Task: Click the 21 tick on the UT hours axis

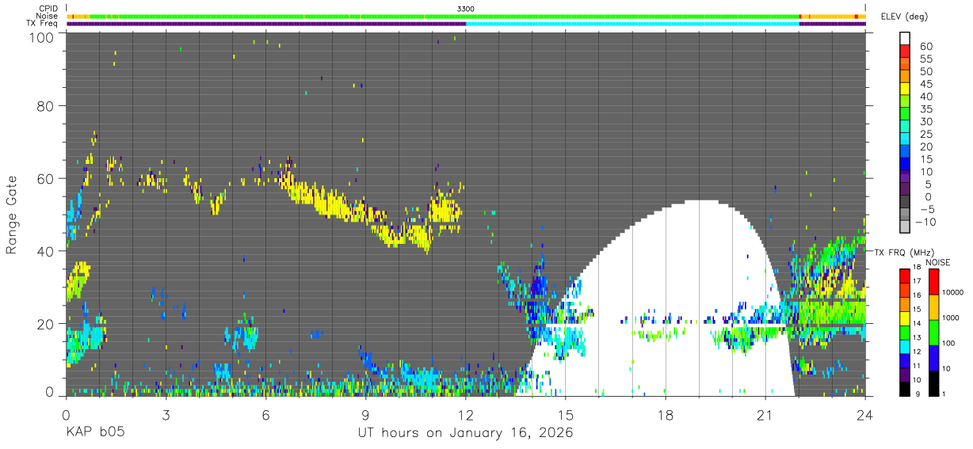Action: 765,413
